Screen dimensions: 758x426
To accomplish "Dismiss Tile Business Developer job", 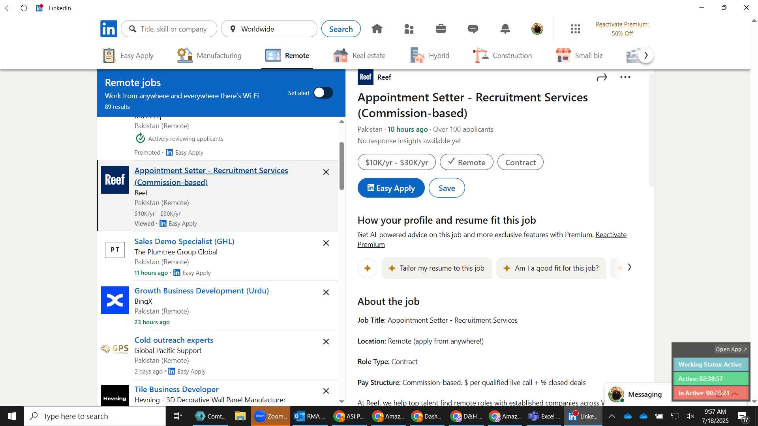I will coord(326,391).
